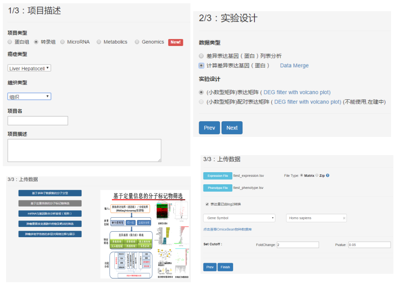
Task: Choose the Genomics project type
Action: [x=137, y=42]
